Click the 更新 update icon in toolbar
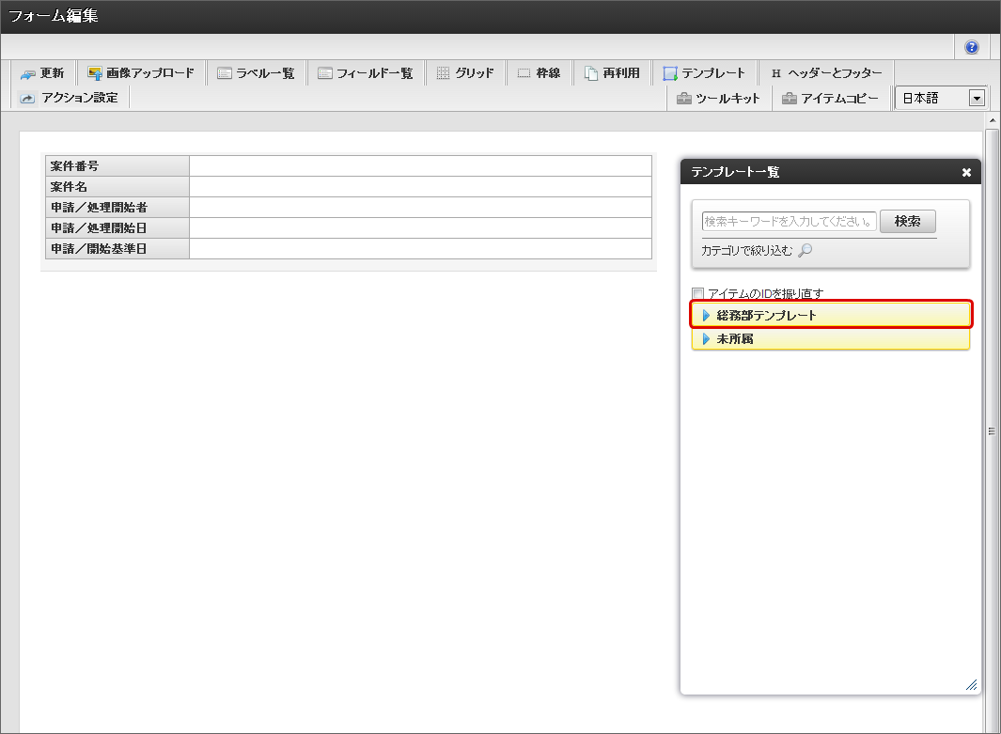The width and height of the screenshot is (1001, 734). (x=29, y=73)
